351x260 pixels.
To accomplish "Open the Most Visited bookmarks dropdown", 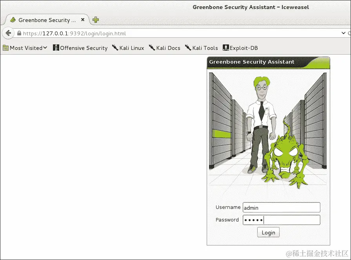I will 25,48.
